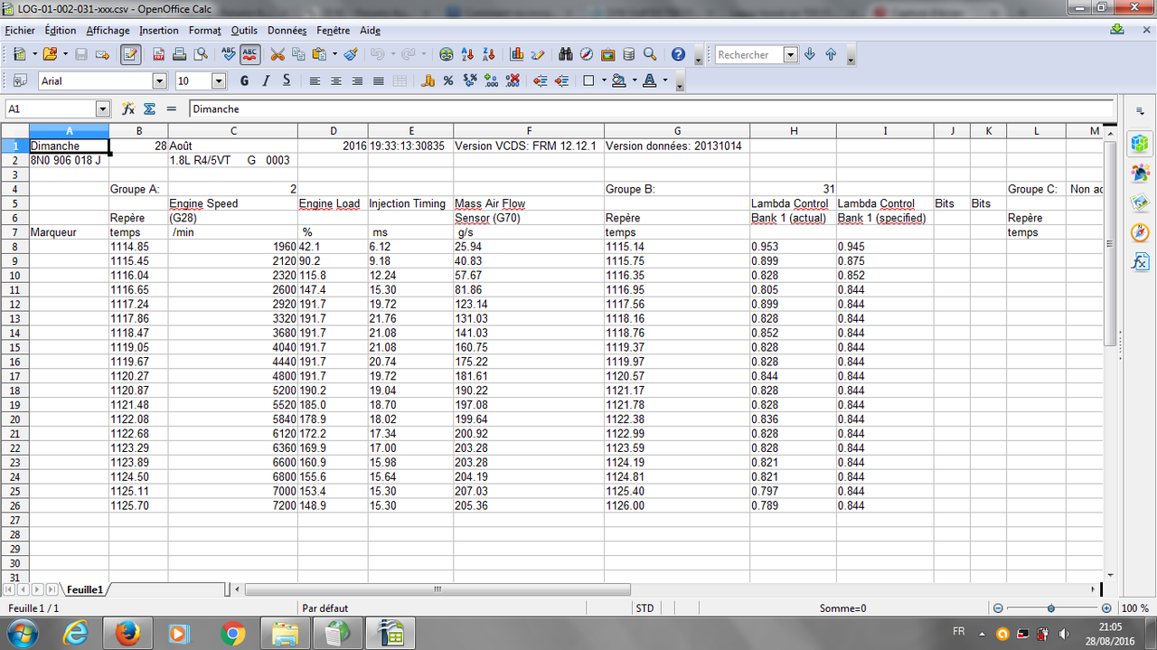
Task: Click the Export as PDF icon
Action: click(158, 54)
